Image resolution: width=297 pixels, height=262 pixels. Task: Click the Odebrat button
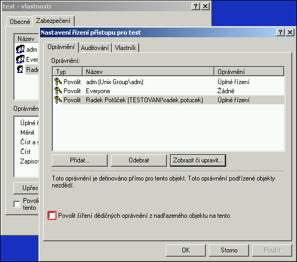[x=139, y=160]
